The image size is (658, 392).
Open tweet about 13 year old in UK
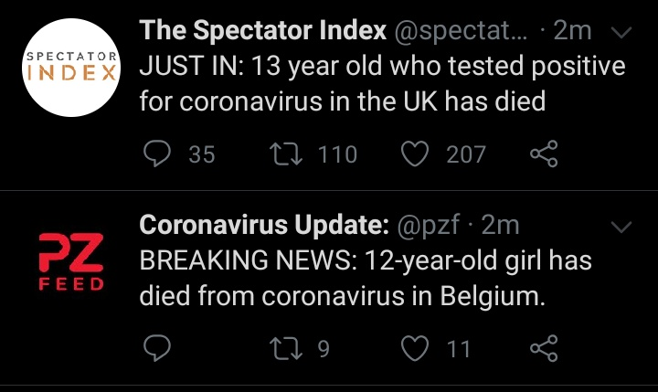click(382, 83)
